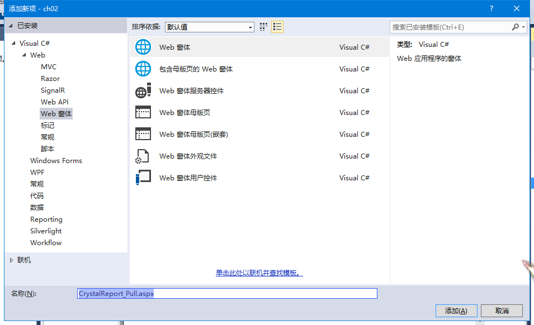Choose 包含母版页的 Web 窗体 template
The image size is (534, 325).
coord(196,69)
